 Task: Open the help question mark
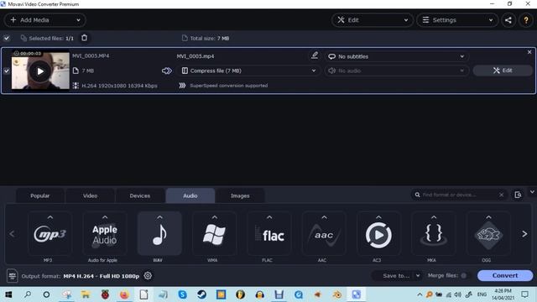[526, 20]
